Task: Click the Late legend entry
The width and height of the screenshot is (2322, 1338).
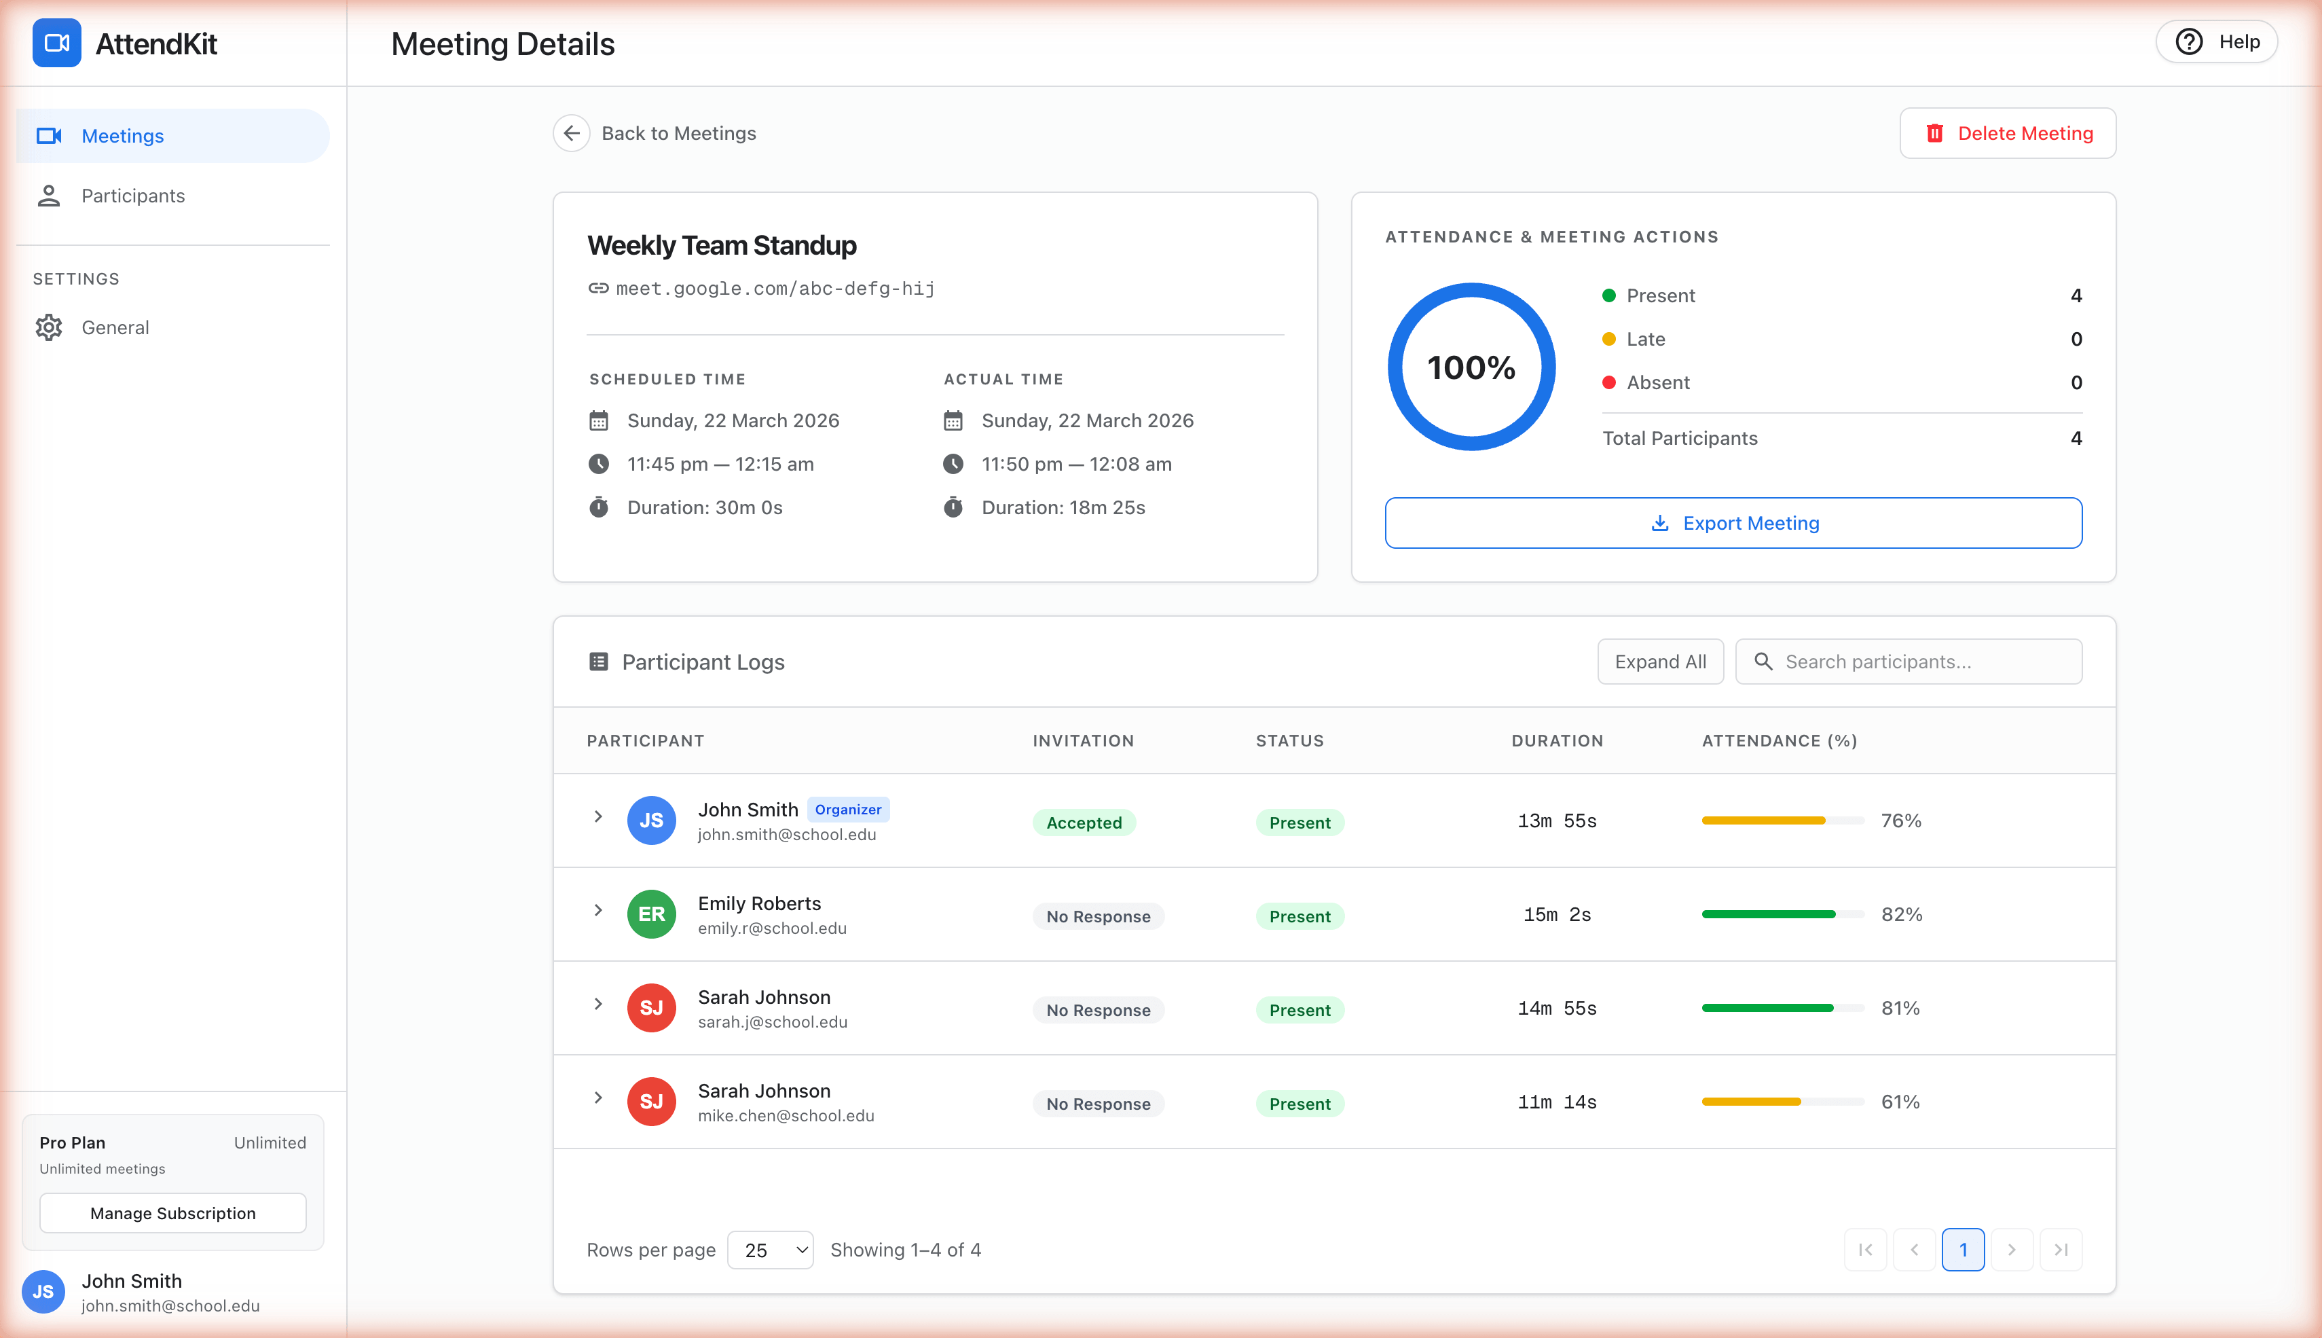Action: pyautogui.click(x=1841, y=339)
